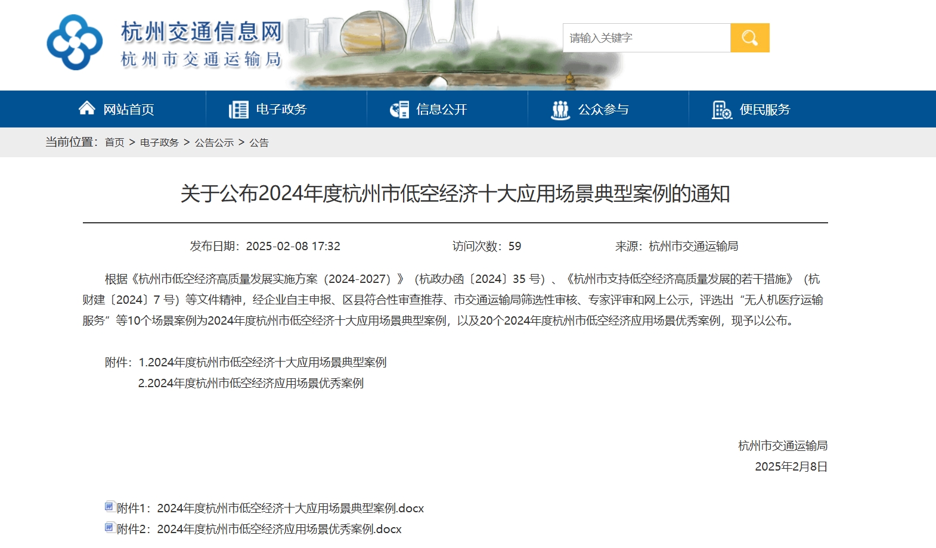The image size is (936, 548).
Task: Focus the 请输入关键字 search field
Action: click(x=646, y=38)
